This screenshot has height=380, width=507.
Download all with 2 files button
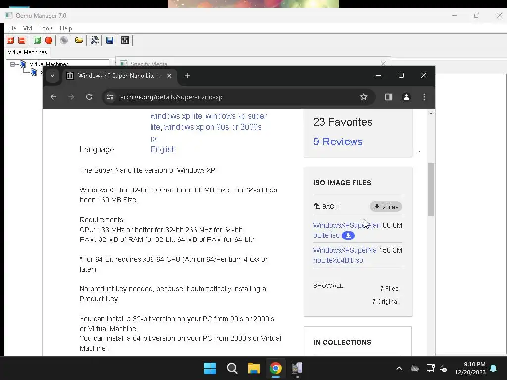(386, 207)
